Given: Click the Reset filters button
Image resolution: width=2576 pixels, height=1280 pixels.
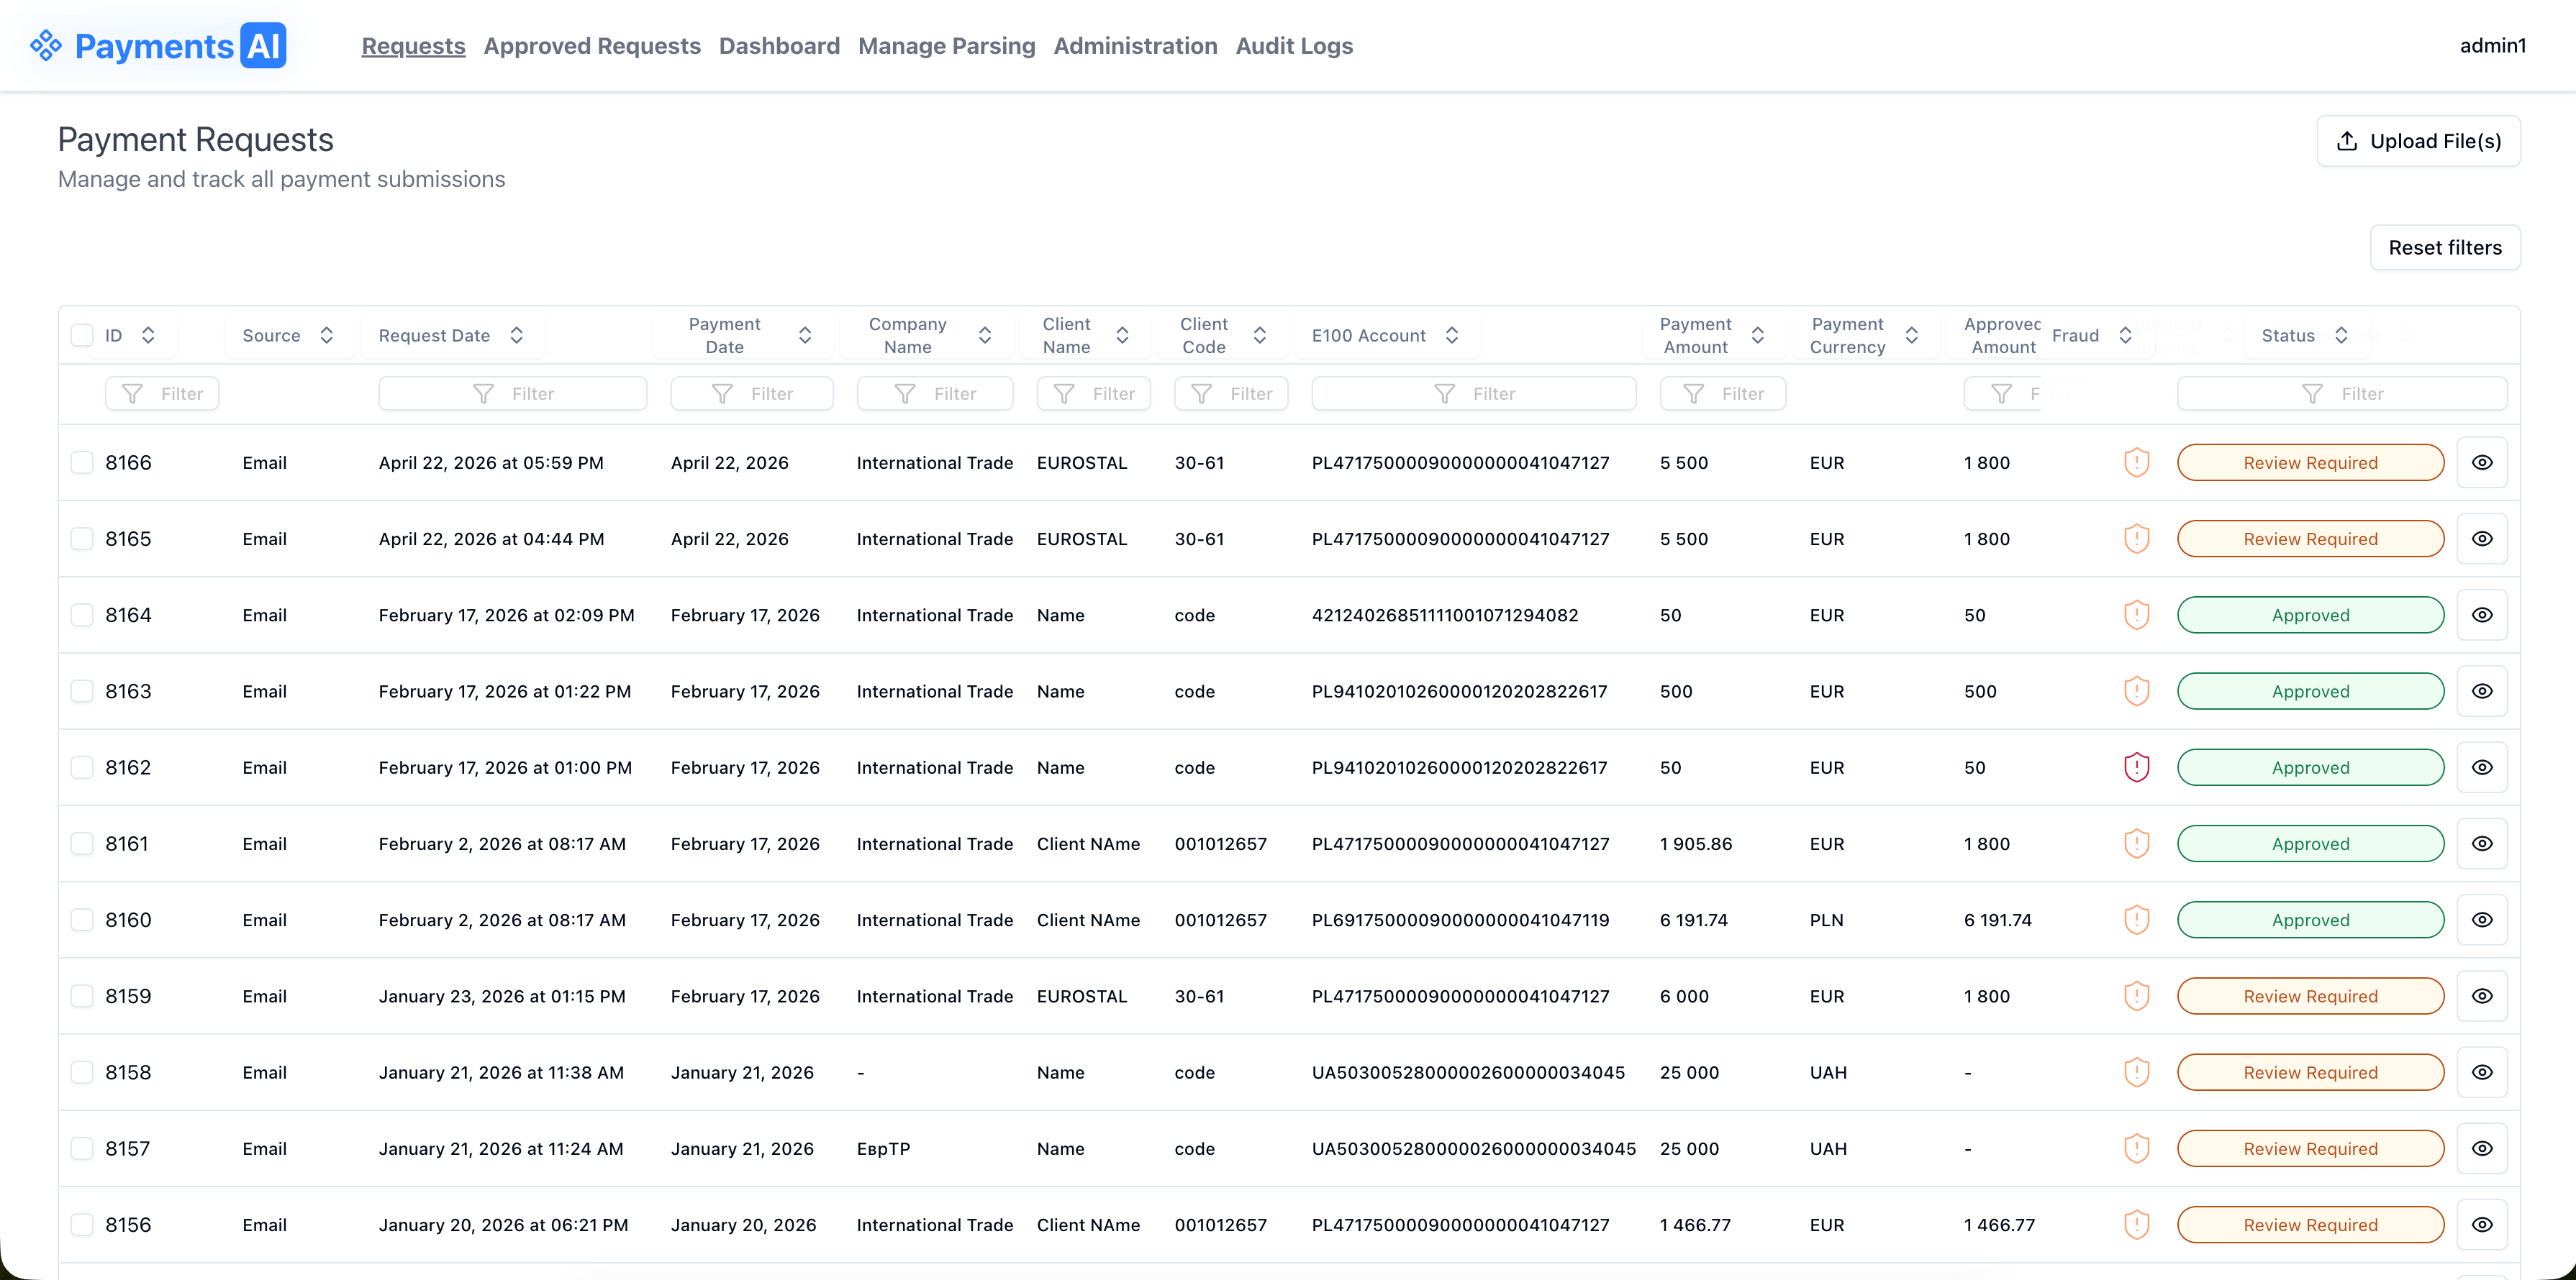Looking at the screenshot, I should point(2445,248).
